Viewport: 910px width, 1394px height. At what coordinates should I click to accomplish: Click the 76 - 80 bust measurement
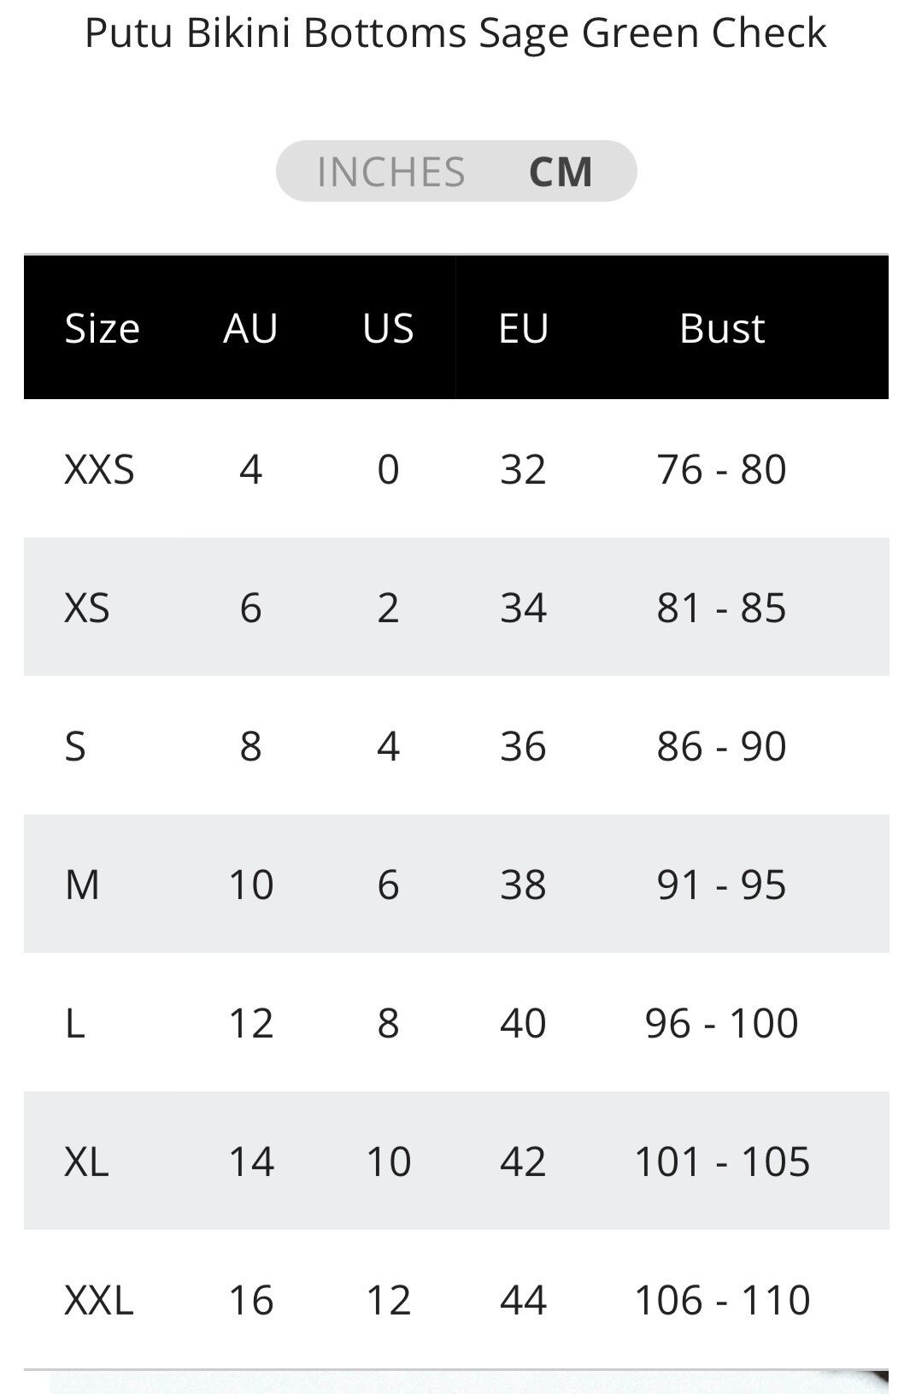(x=722, y=469)
